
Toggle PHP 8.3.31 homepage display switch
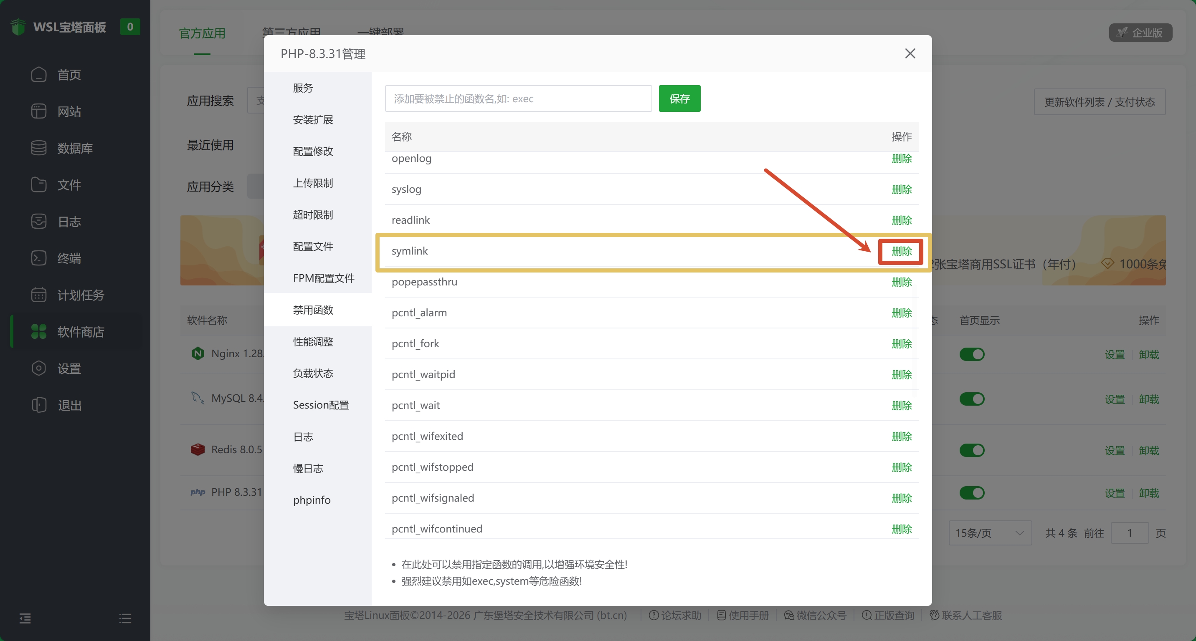click(x=972, y=492)
